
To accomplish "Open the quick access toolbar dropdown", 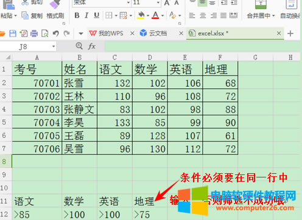I will [x=81, y=33].
